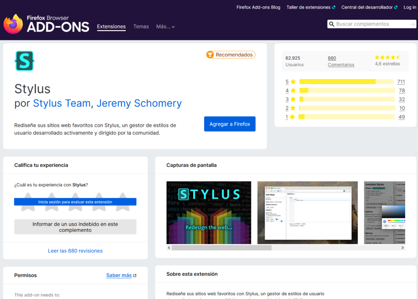This screenshot has height=299, width=418.
Task: Click the Stylus extension icon
Action: [x=24, y=61]
